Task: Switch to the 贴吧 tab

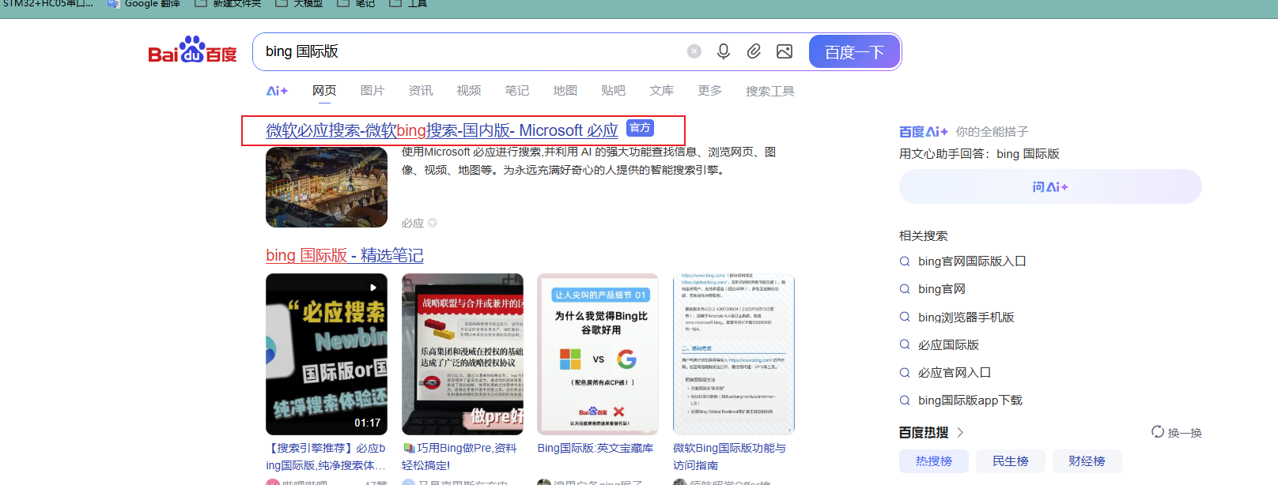Action: 614,91
